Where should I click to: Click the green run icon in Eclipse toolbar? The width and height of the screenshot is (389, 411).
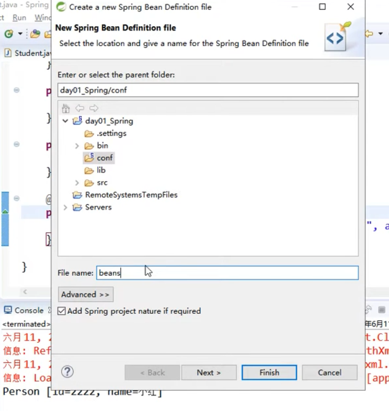tap(9, 34)
